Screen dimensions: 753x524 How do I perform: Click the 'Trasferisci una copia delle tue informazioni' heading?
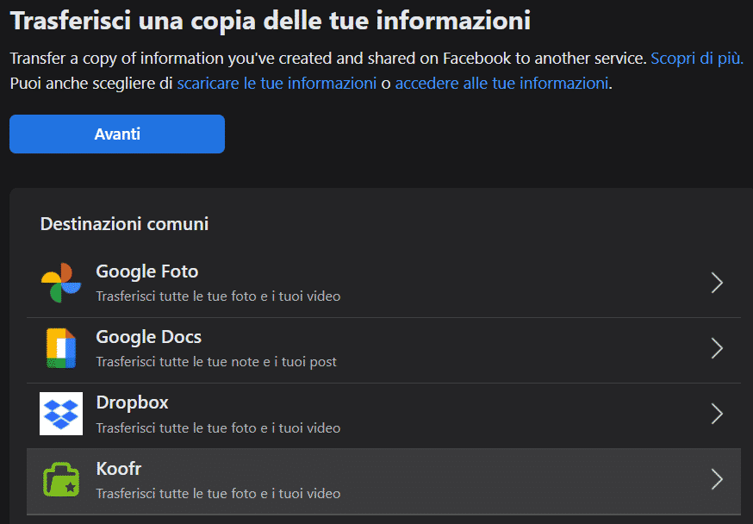click(271, 21)
